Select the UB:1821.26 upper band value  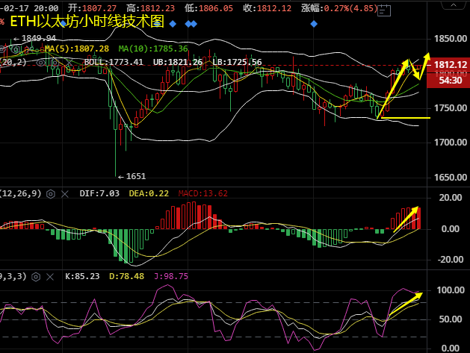click(178, 62)
